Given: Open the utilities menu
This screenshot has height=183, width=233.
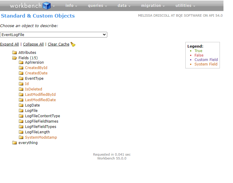Looking at the screenshot, I should point(185,6).
